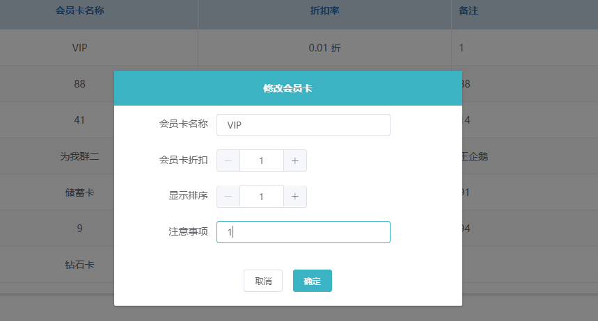Click the 0.01 折 discount cell

click(x=324, y=48)
